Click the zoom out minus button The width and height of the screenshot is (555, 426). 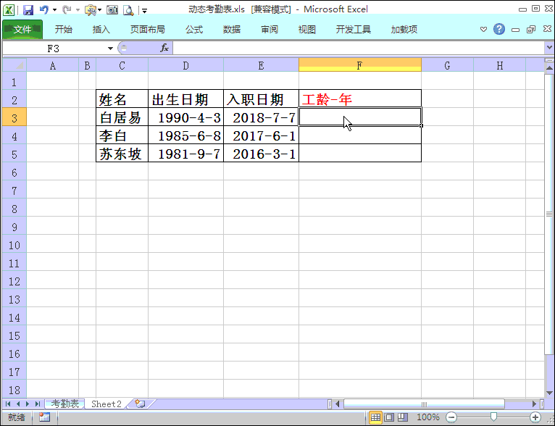click(451, 417)
